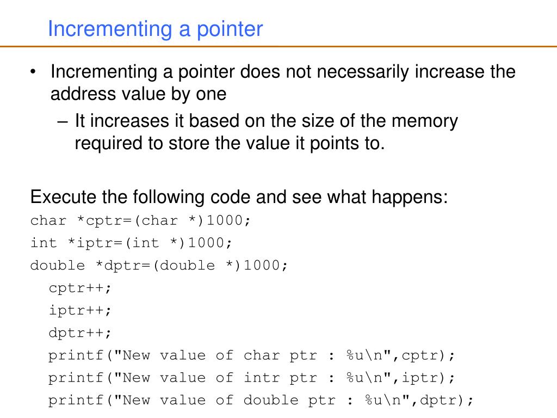Click the printf line for intr ptr
This screenshot has height=418, width=557.
click(251, 378)
